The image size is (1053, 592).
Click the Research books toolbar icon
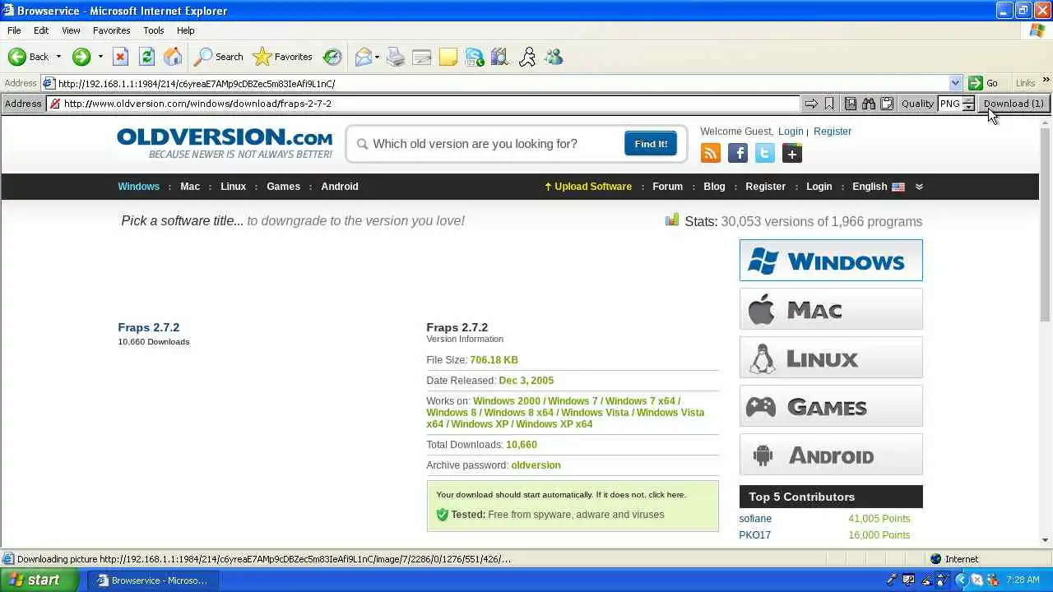pyautogui.click(x=500, y=57)
